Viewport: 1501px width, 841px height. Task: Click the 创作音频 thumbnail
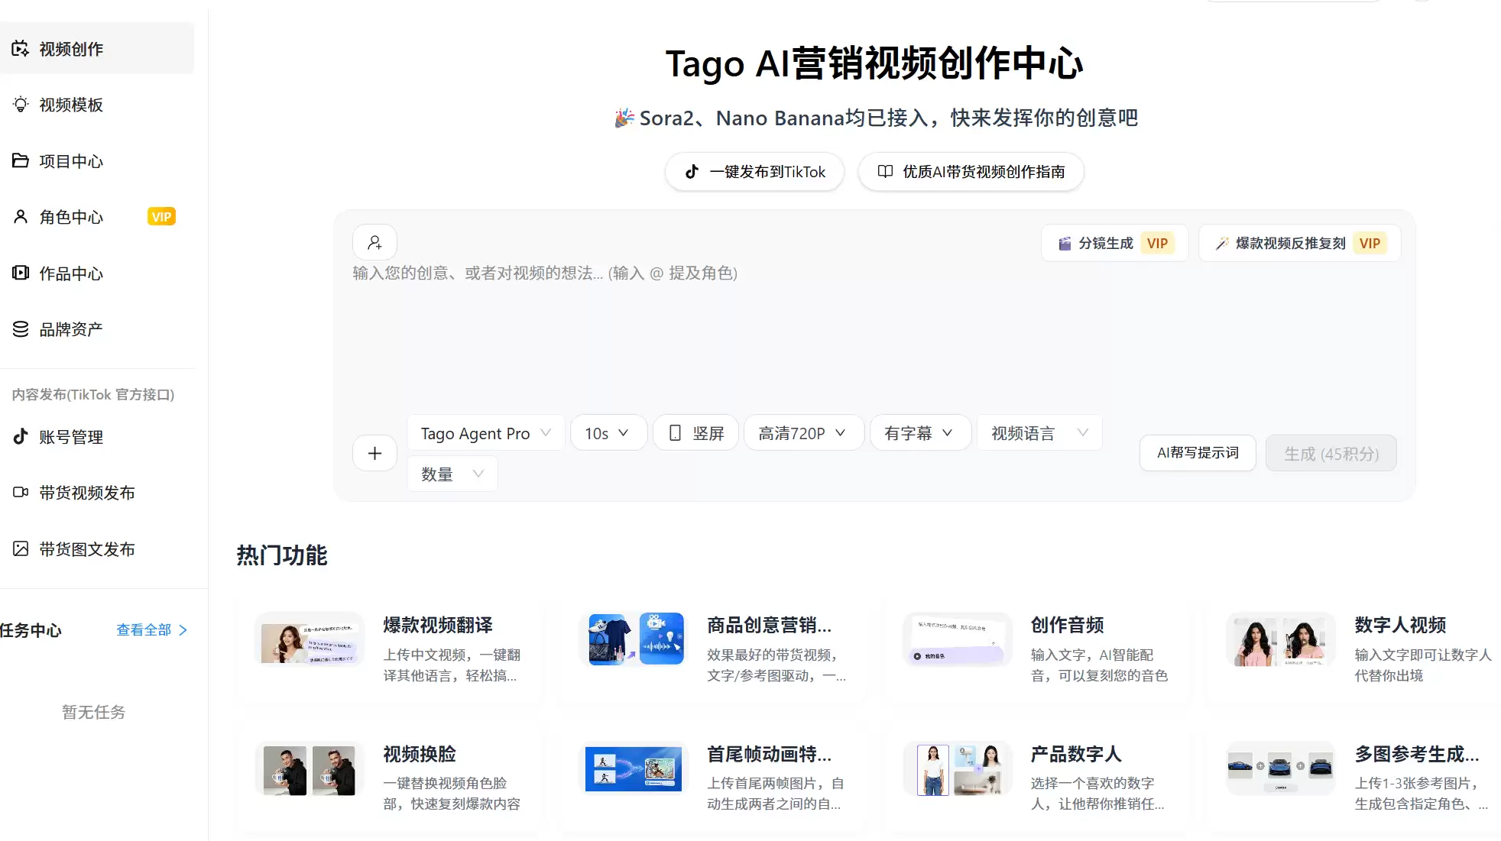pos(958,639)
